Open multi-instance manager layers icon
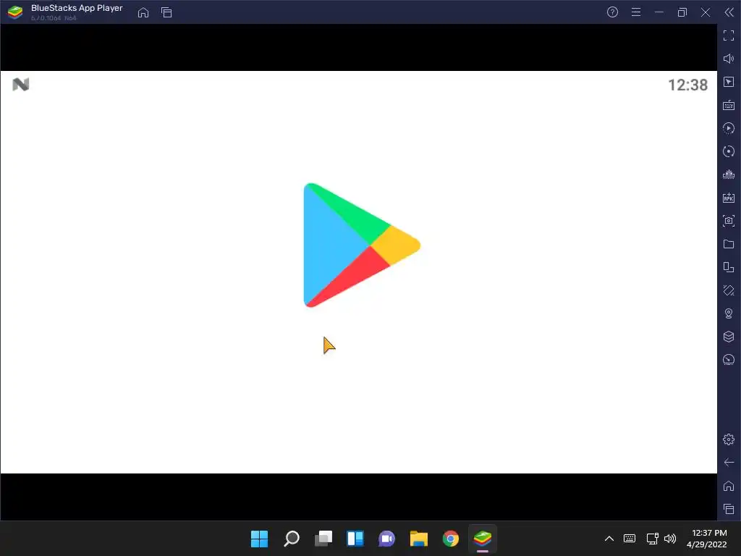Screen dimensions: 741x556 tap(729, 337)
